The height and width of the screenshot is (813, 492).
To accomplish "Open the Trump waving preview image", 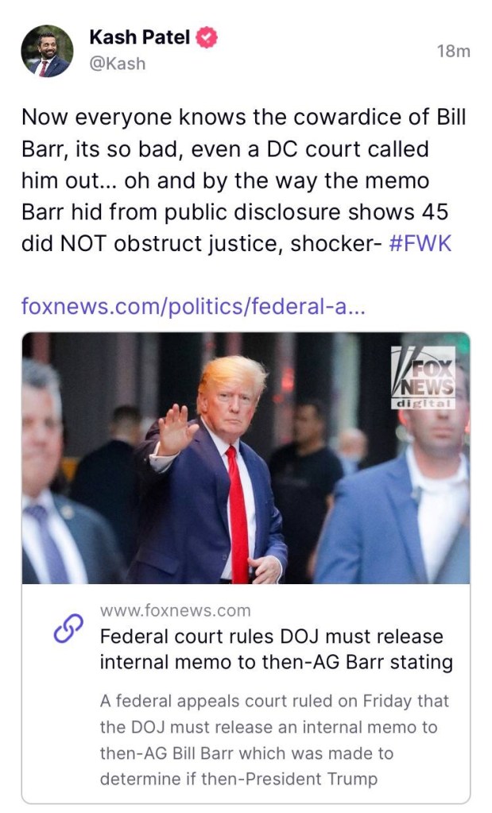I will [x=246, y=458].
